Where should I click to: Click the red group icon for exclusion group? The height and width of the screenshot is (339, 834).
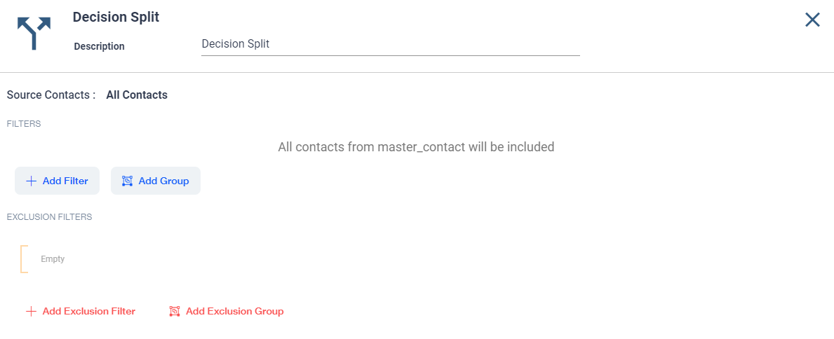(x=175, y=311)
